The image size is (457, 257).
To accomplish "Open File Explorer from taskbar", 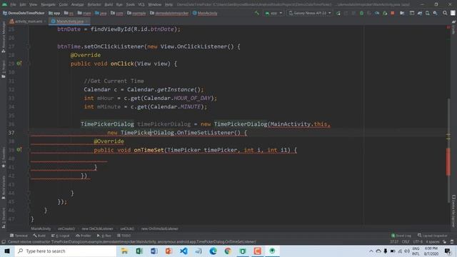I will (124, 251).
